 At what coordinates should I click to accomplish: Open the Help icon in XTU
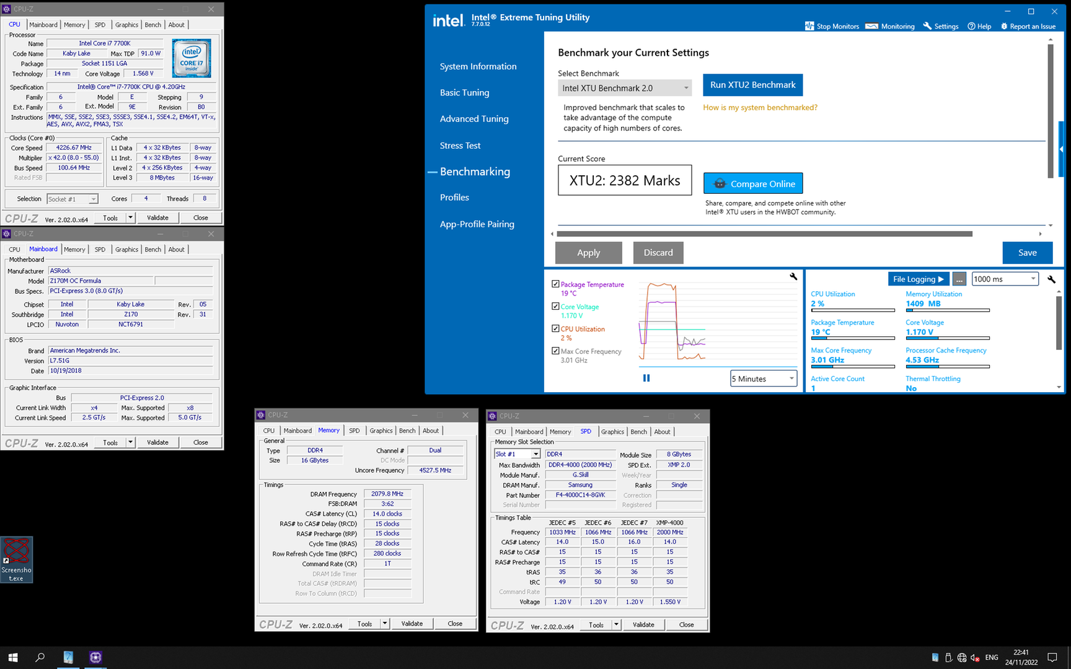pyautogui.click(x=971, y=26)
